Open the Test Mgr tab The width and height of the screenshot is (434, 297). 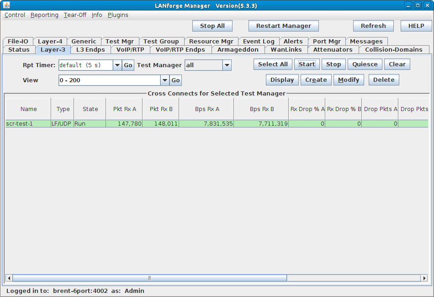pyautogui.click(x=120, y=41)
